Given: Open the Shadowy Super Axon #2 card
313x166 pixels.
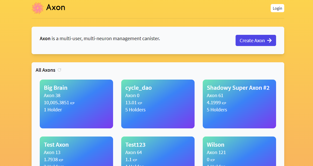Looking at the screenshot, I should [239, 104].
